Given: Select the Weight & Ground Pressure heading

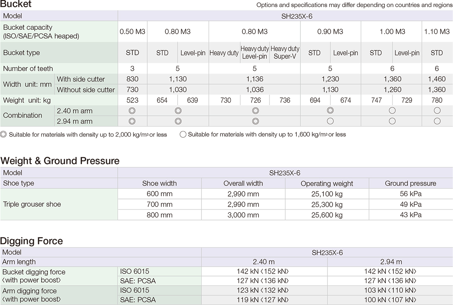Looking at the screenshot, I should [60, 161].
